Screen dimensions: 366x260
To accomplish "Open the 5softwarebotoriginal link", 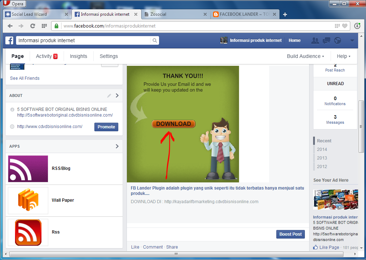I will 65,115.
